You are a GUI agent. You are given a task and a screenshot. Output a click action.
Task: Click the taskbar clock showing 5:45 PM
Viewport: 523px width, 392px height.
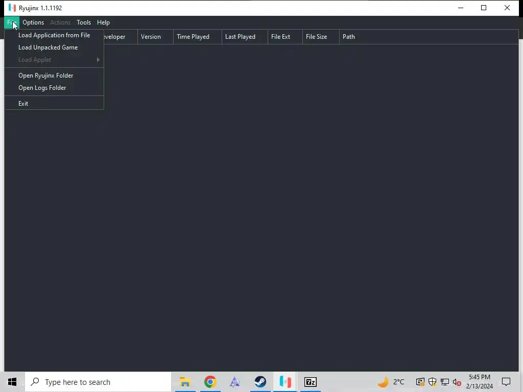tap(479, 382)
